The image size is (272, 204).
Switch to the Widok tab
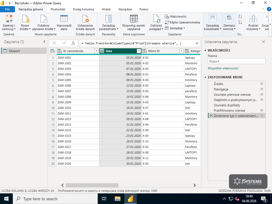(106, 9)
